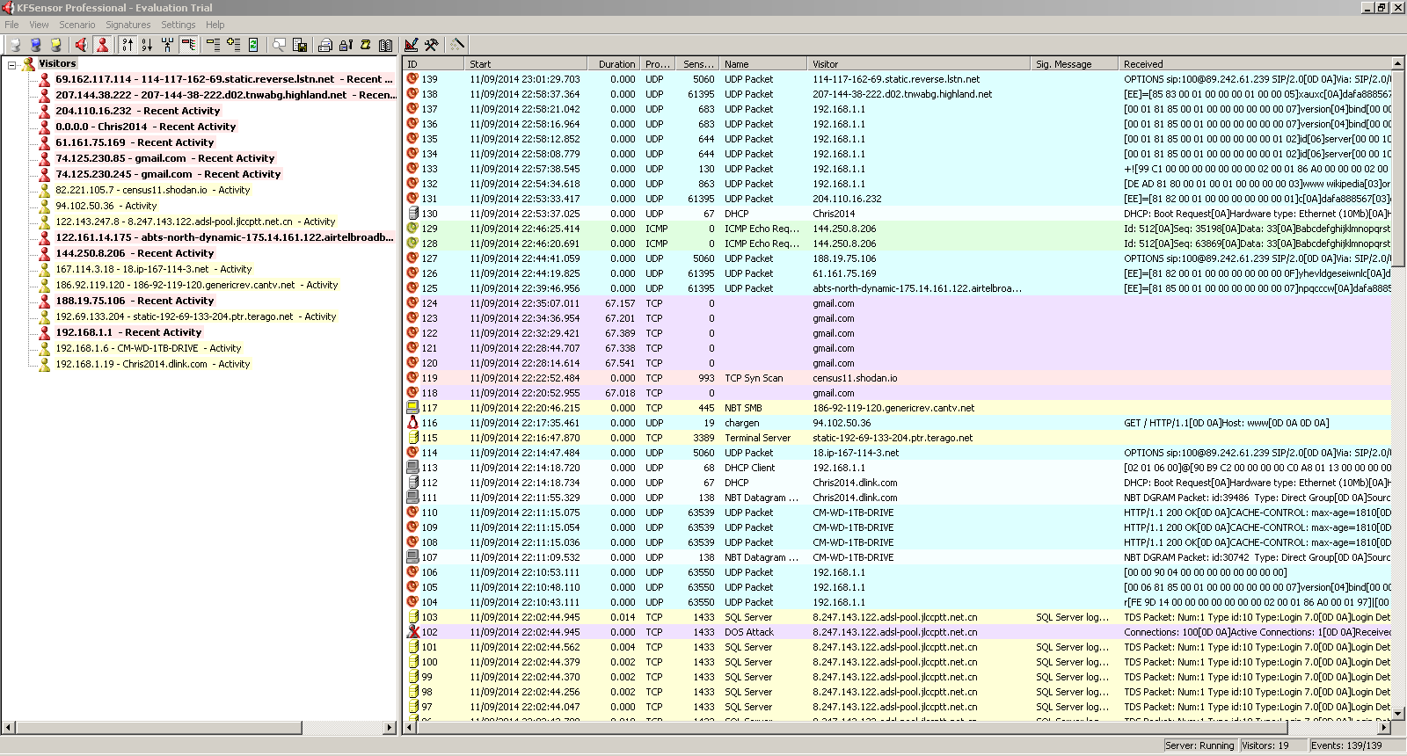The image size is (1407, 756).
Task: Select the descending sort icon
Action: coord(147,44)
